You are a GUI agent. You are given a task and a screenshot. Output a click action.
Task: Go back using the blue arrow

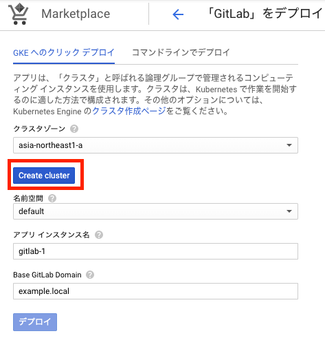click(178, 14)
